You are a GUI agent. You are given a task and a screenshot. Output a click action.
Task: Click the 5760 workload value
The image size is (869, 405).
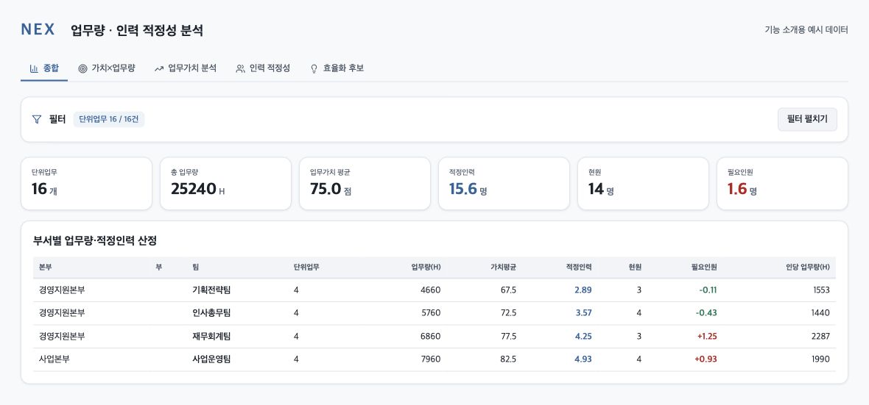pos(431,313)
